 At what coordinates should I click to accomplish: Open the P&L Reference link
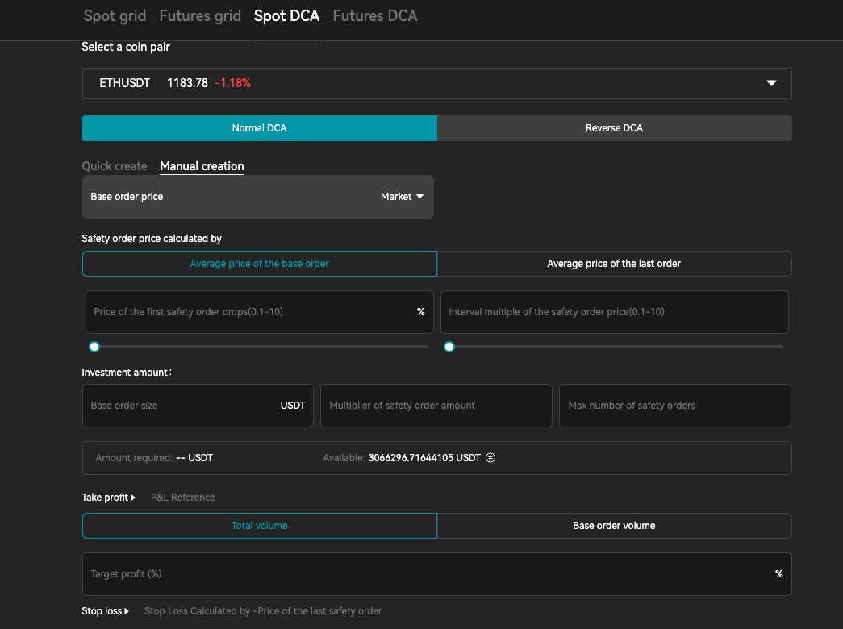click(x=183, y=498)
